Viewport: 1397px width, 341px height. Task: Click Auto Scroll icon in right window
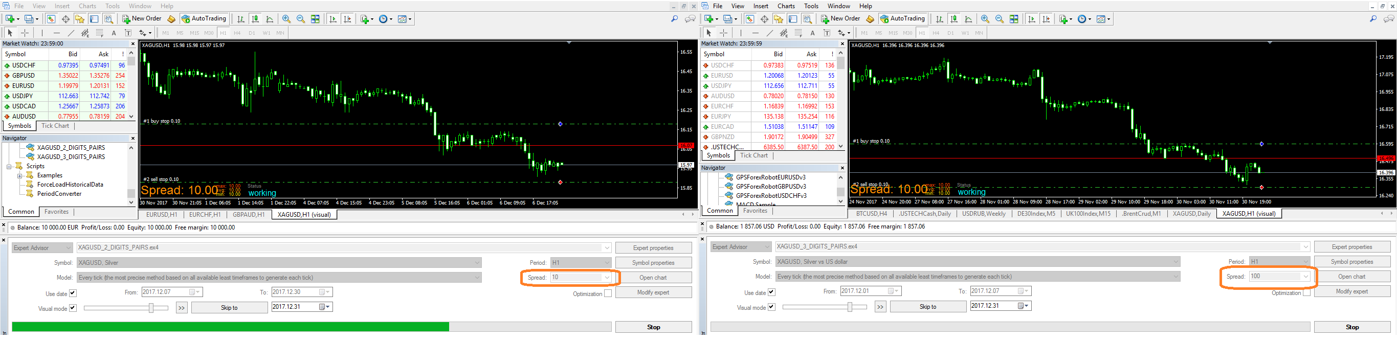[x=1031, y=19]
